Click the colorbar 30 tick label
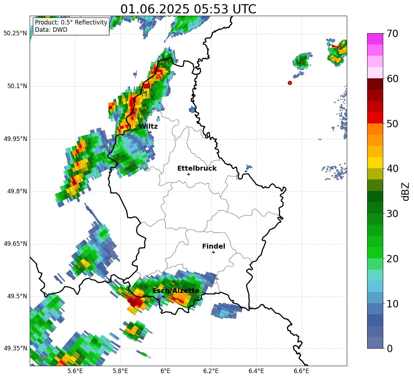Screen dimensions: 414x378 pyautogui.click(x=392, y=214)
